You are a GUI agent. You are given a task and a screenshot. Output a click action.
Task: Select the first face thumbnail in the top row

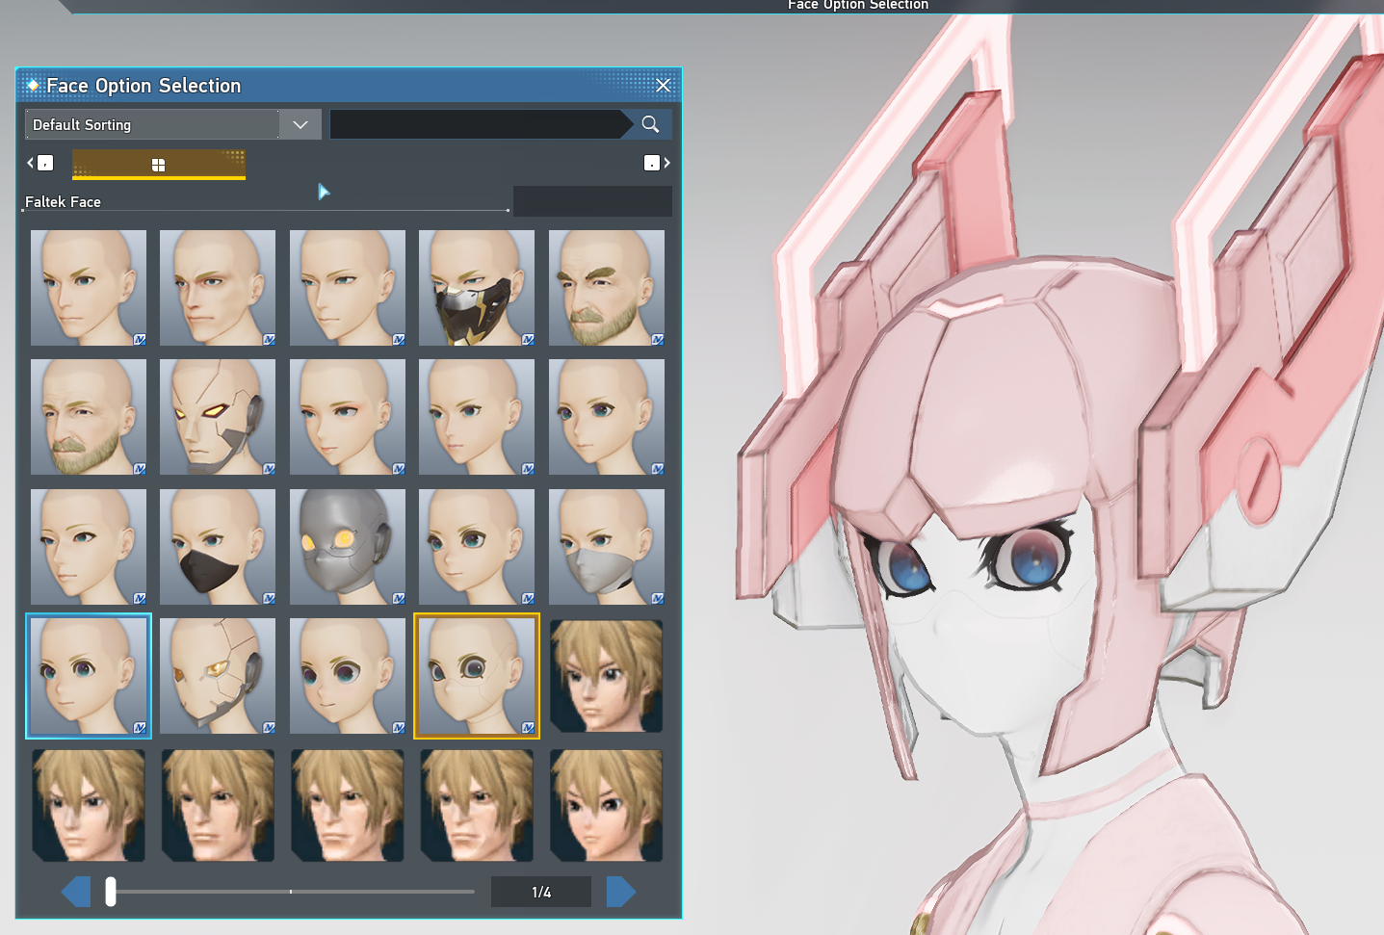pyautogui.click(x=89, y=288)
